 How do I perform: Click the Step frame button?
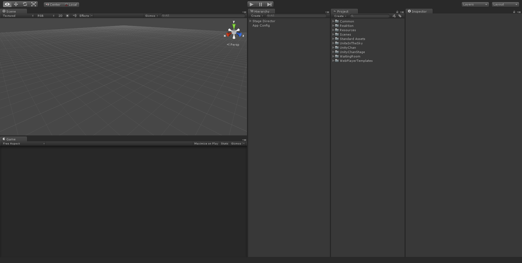[x=269, y=4]
